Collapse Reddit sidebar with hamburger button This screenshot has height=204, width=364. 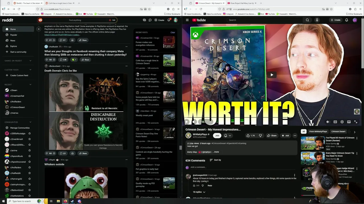[39, 29]
